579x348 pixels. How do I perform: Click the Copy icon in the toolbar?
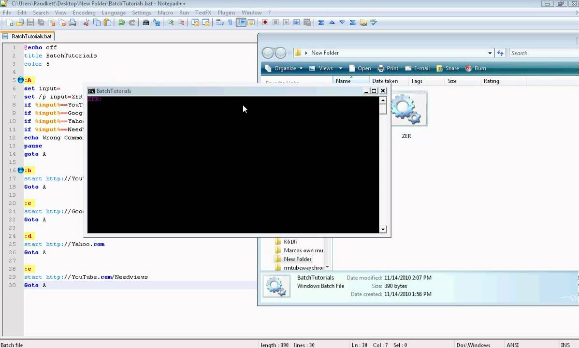[97, 23]
